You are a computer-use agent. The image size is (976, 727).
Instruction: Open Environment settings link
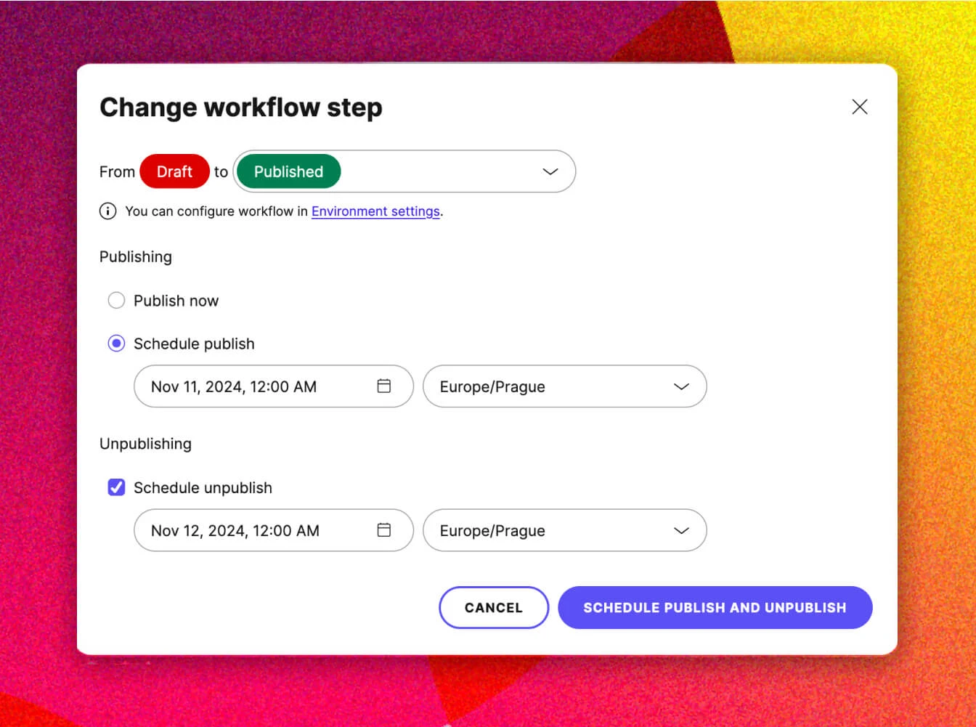pyautogui.click(x=375, y=211)
